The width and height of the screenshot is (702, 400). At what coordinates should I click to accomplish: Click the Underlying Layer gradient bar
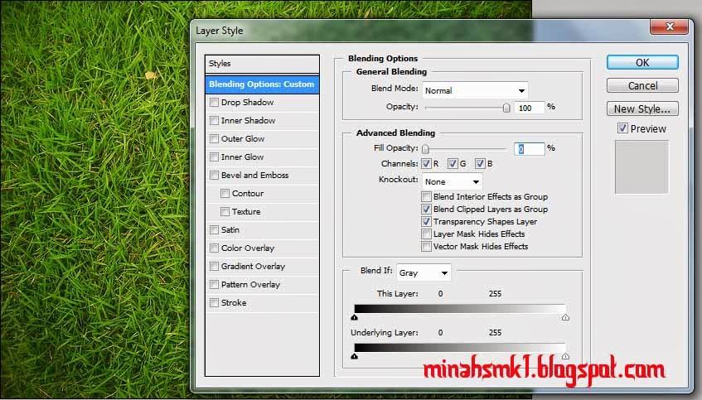coord(460,347)
